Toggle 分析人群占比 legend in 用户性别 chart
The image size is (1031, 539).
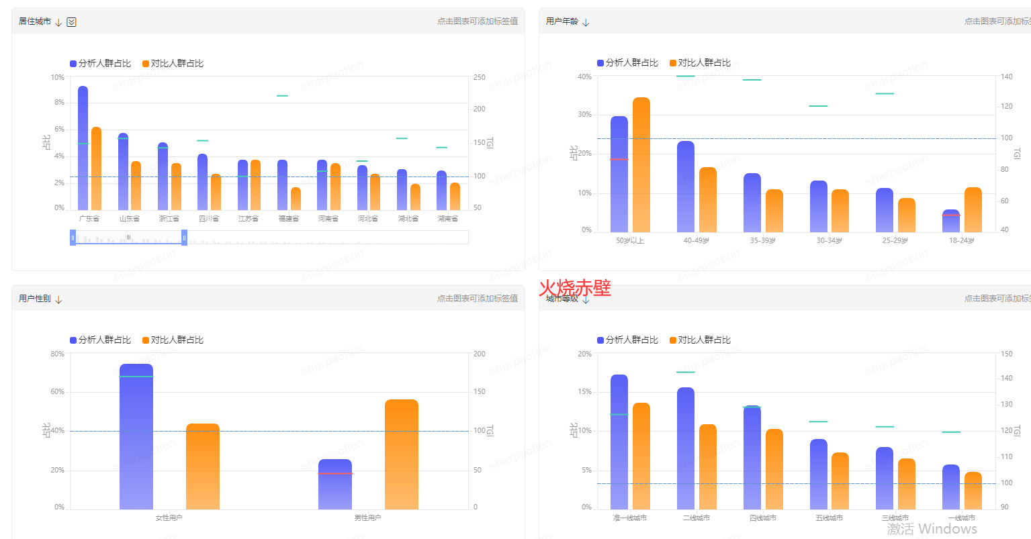[101, 340]
